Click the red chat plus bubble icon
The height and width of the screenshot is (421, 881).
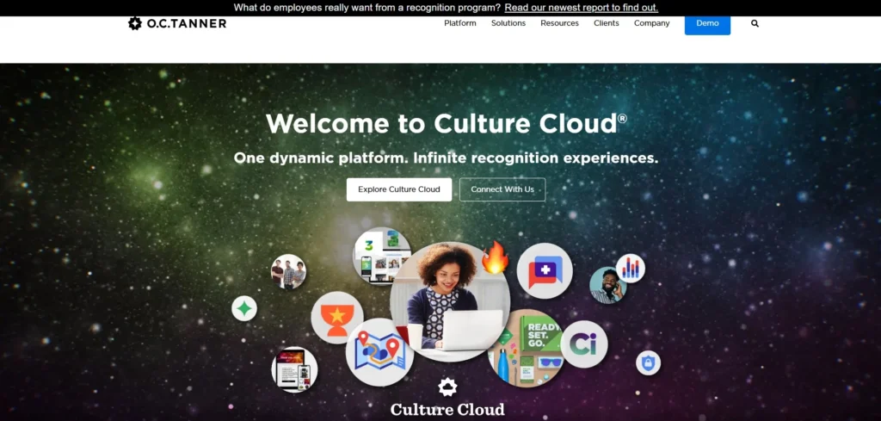pos(545,271)
